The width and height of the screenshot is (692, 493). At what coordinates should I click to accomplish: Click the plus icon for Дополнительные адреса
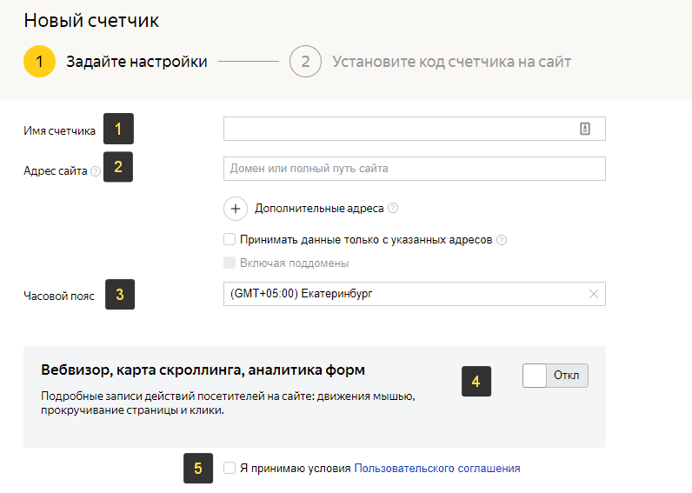point(236,209)
